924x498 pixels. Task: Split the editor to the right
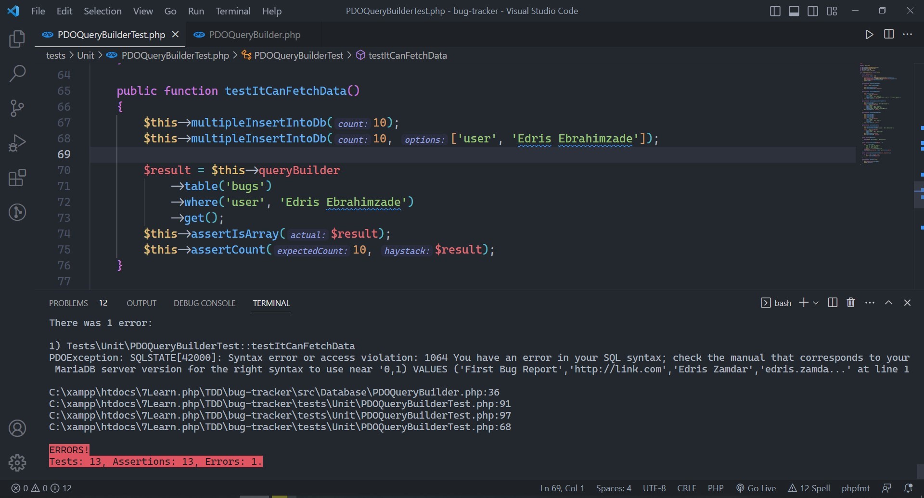(x=889, y=34)
